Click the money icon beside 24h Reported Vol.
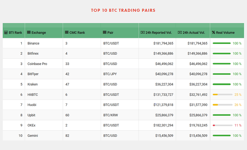The width and height of the screenshot is (247, 150). click(143, 32)
